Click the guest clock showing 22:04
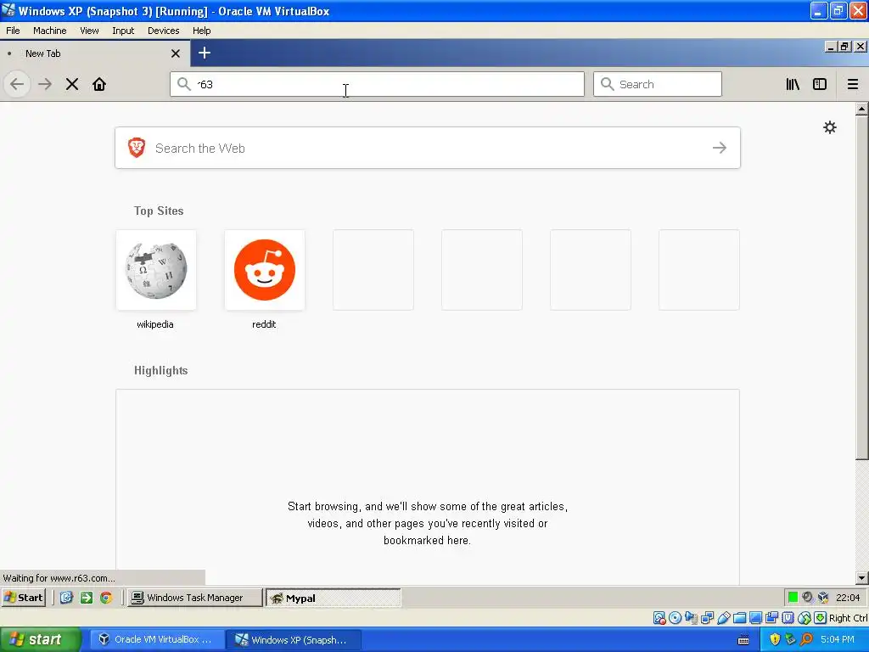 pyautogui.click(x=848, y=598)
